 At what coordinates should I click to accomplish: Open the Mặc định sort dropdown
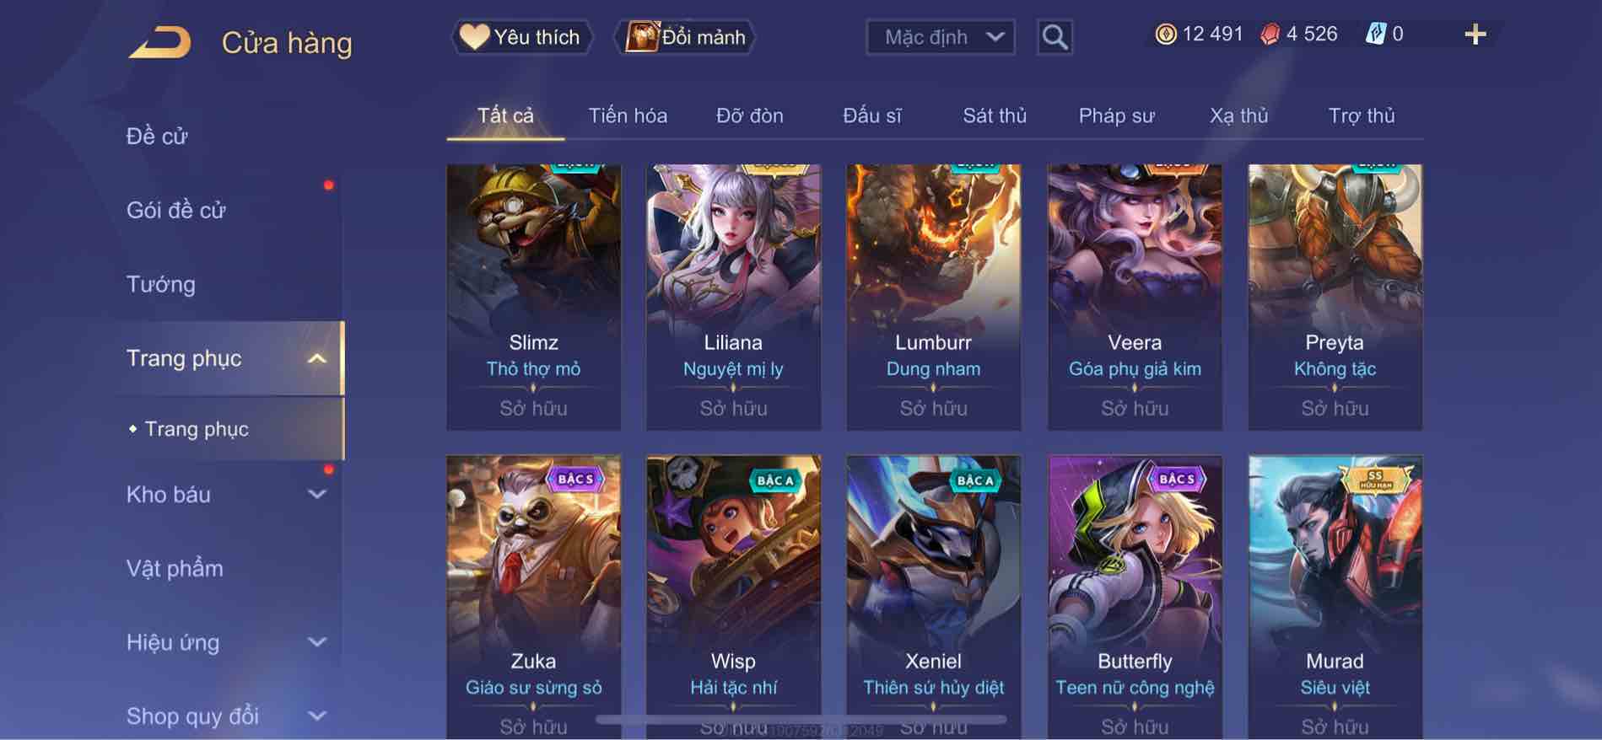point(941,37)
